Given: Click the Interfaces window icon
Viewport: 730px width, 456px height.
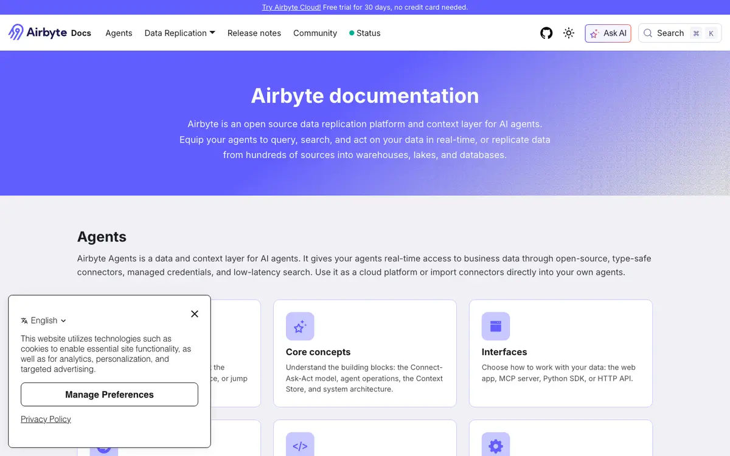Looking at the screenshot, I should (x=496, y=326).
